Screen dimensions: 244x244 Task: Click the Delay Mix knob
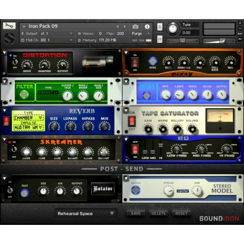[x=231, y=62]
